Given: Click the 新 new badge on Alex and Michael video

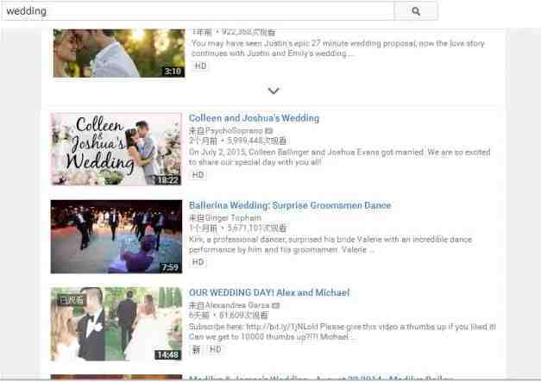Looking at the screenshot, I should [x=196, y=349].
